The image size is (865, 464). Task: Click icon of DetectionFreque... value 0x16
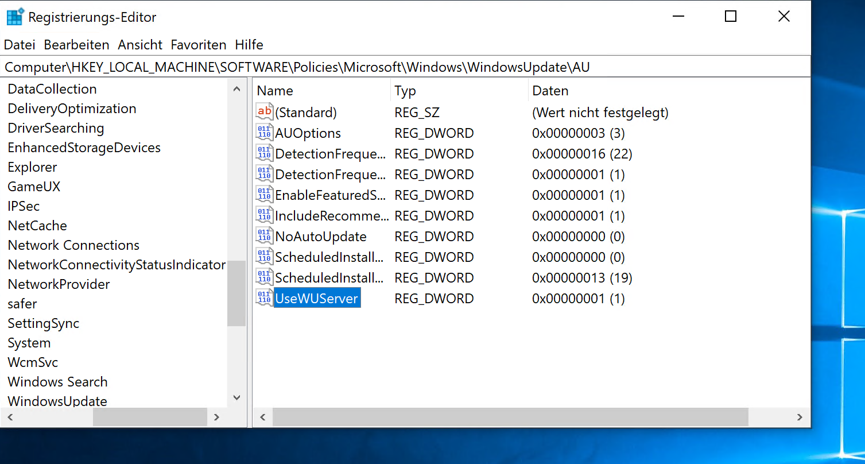tap(264, 153)
